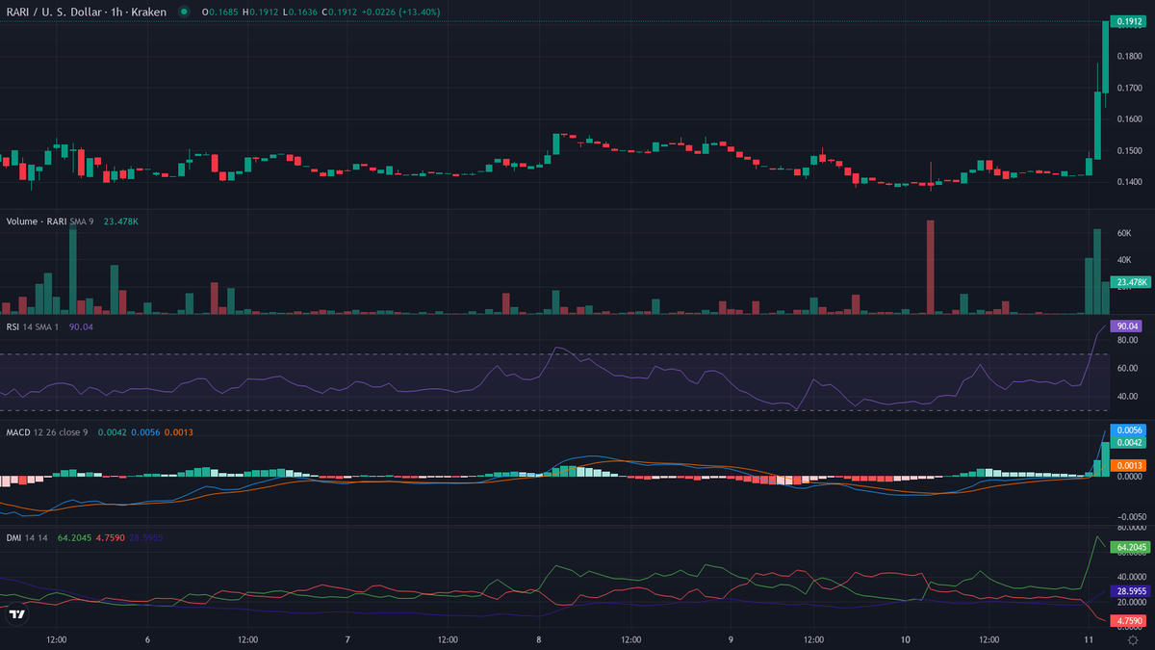The width and height of the screenshot is (1155, 650).
Task: Click the current price label 0.1912
Action: click(1127, 22)
